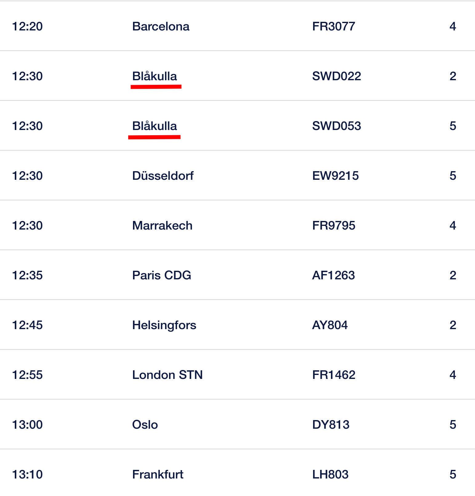Click the 12:55 departure time
The width and height of the screenshot is (475, 496).
pos(27,375)
